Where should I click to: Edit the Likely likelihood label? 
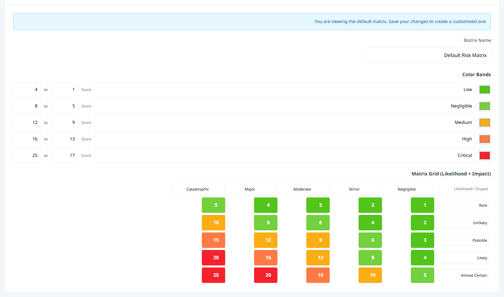click(x=463, y=258)
